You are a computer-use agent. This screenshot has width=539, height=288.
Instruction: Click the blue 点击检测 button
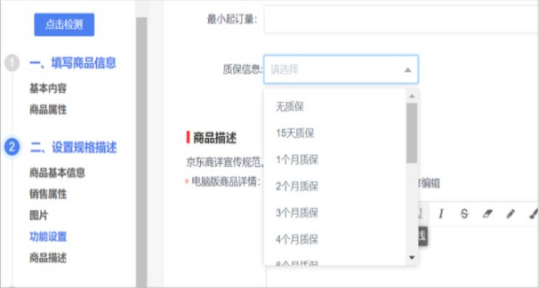pyautogui.click(x=64, y=25)
